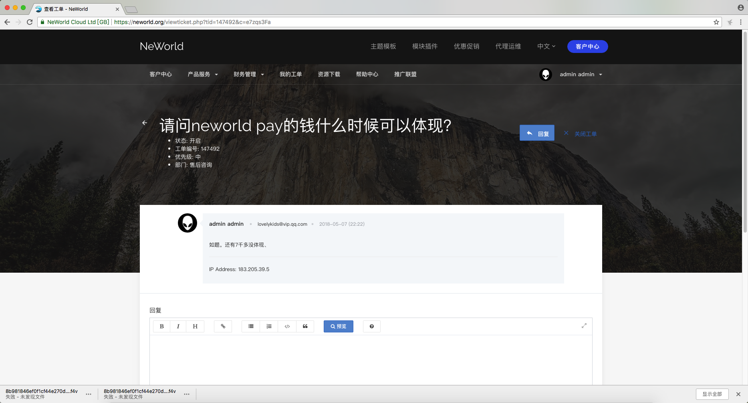Viewport: 748px width, 403px height.
Task: Click the 优先级: 中 line
Action: tap(188, 157)
